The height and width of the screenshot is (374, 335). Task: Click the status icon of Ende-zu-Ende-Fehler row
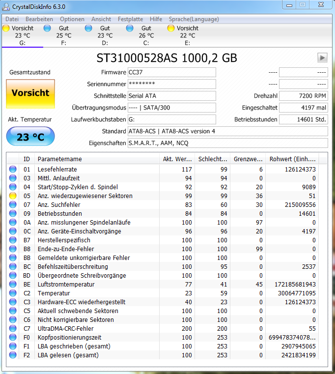13,249
